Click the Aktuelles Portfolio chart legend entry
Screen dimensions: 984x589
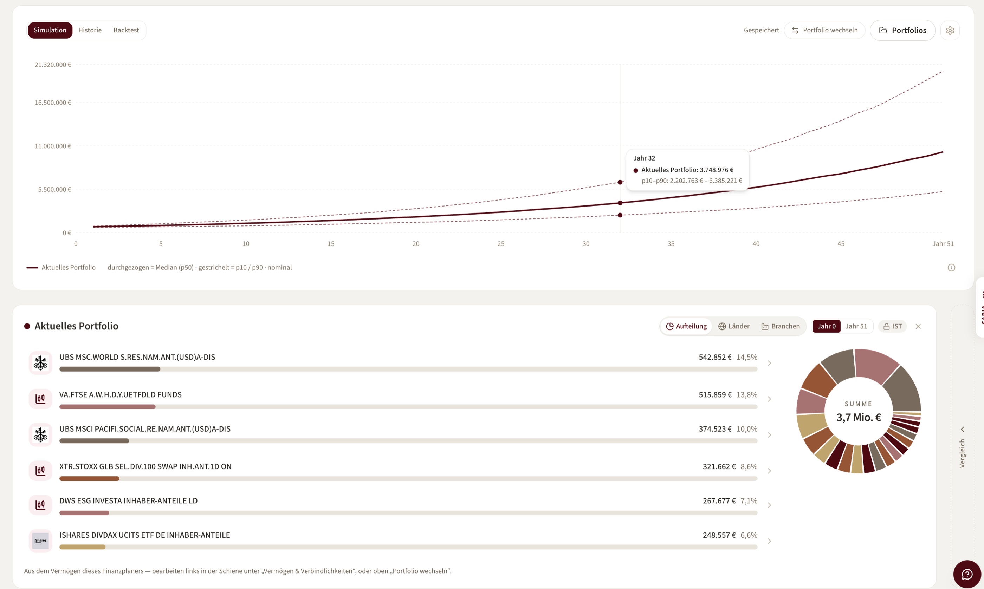[x=61, y=268]
